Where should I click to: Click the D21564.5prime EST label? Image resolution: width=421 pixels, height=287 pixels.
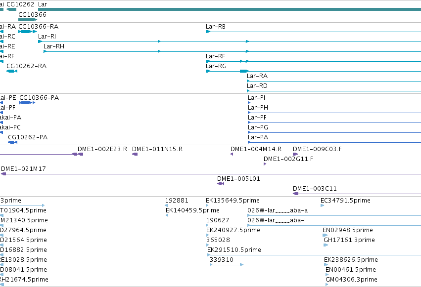pyautogui.click(x=23, y=240)
